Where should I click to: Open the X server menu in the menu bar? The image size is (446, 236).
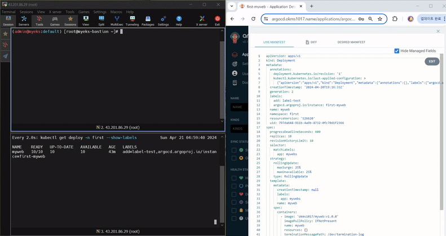point(55,12)
